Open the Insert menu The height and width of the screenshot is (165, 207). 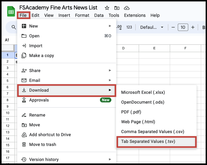tap(64, 15)
